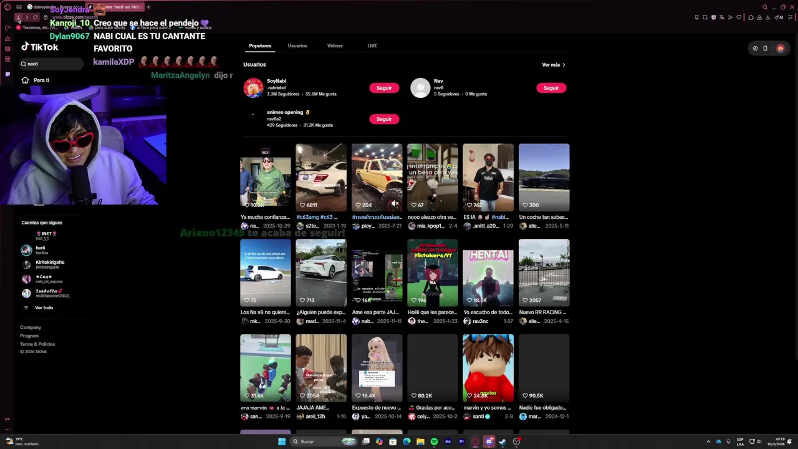
Task: Open the Terms & Policies link
Action: [x=37, y=344]
